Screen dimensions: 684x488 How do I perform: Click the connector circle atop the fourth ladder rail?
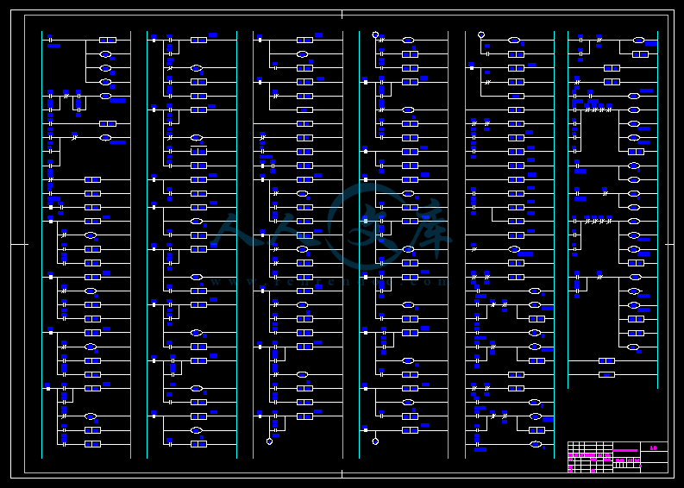tap(375, 34)
